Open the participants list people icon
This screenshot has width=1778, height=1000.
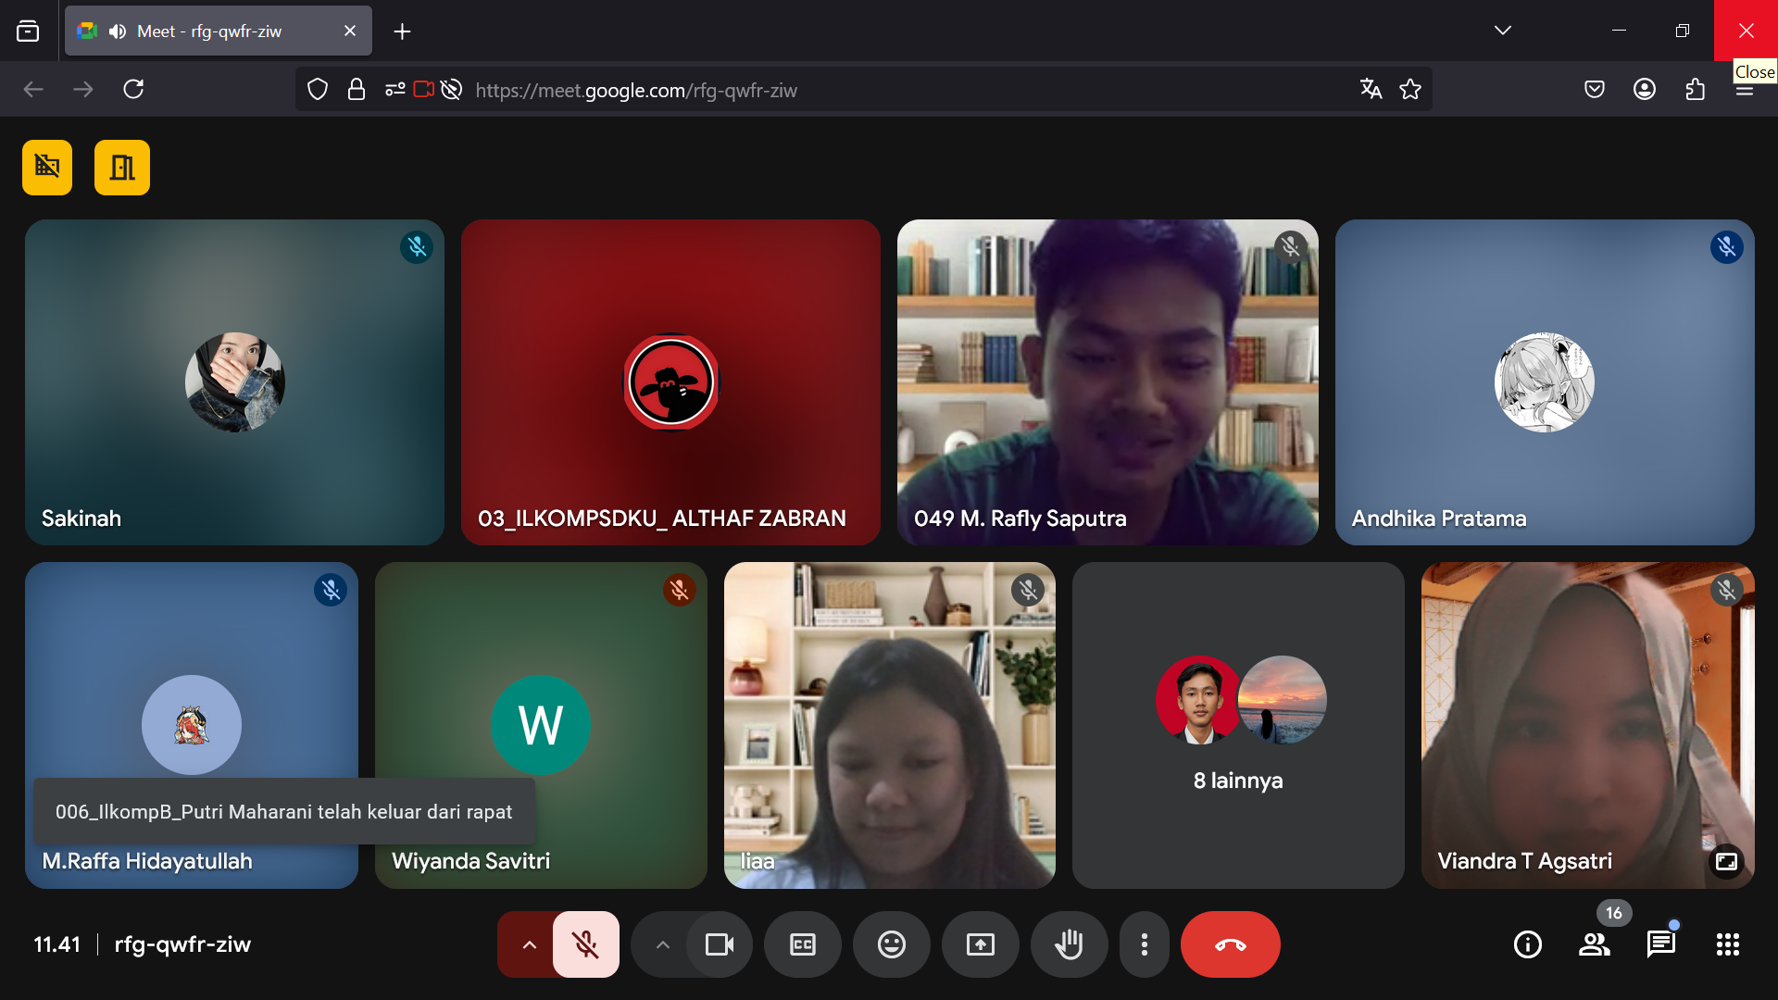pyautogui.click(x=1594, y=944)
